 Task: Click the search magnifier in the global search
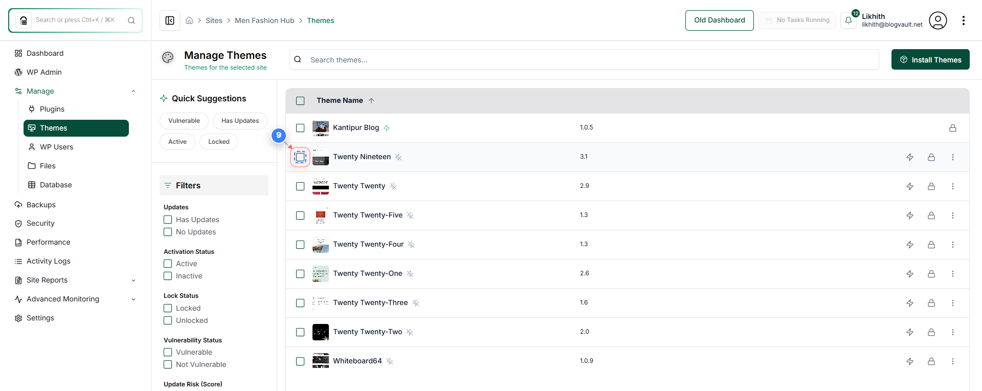click(131, 20)
